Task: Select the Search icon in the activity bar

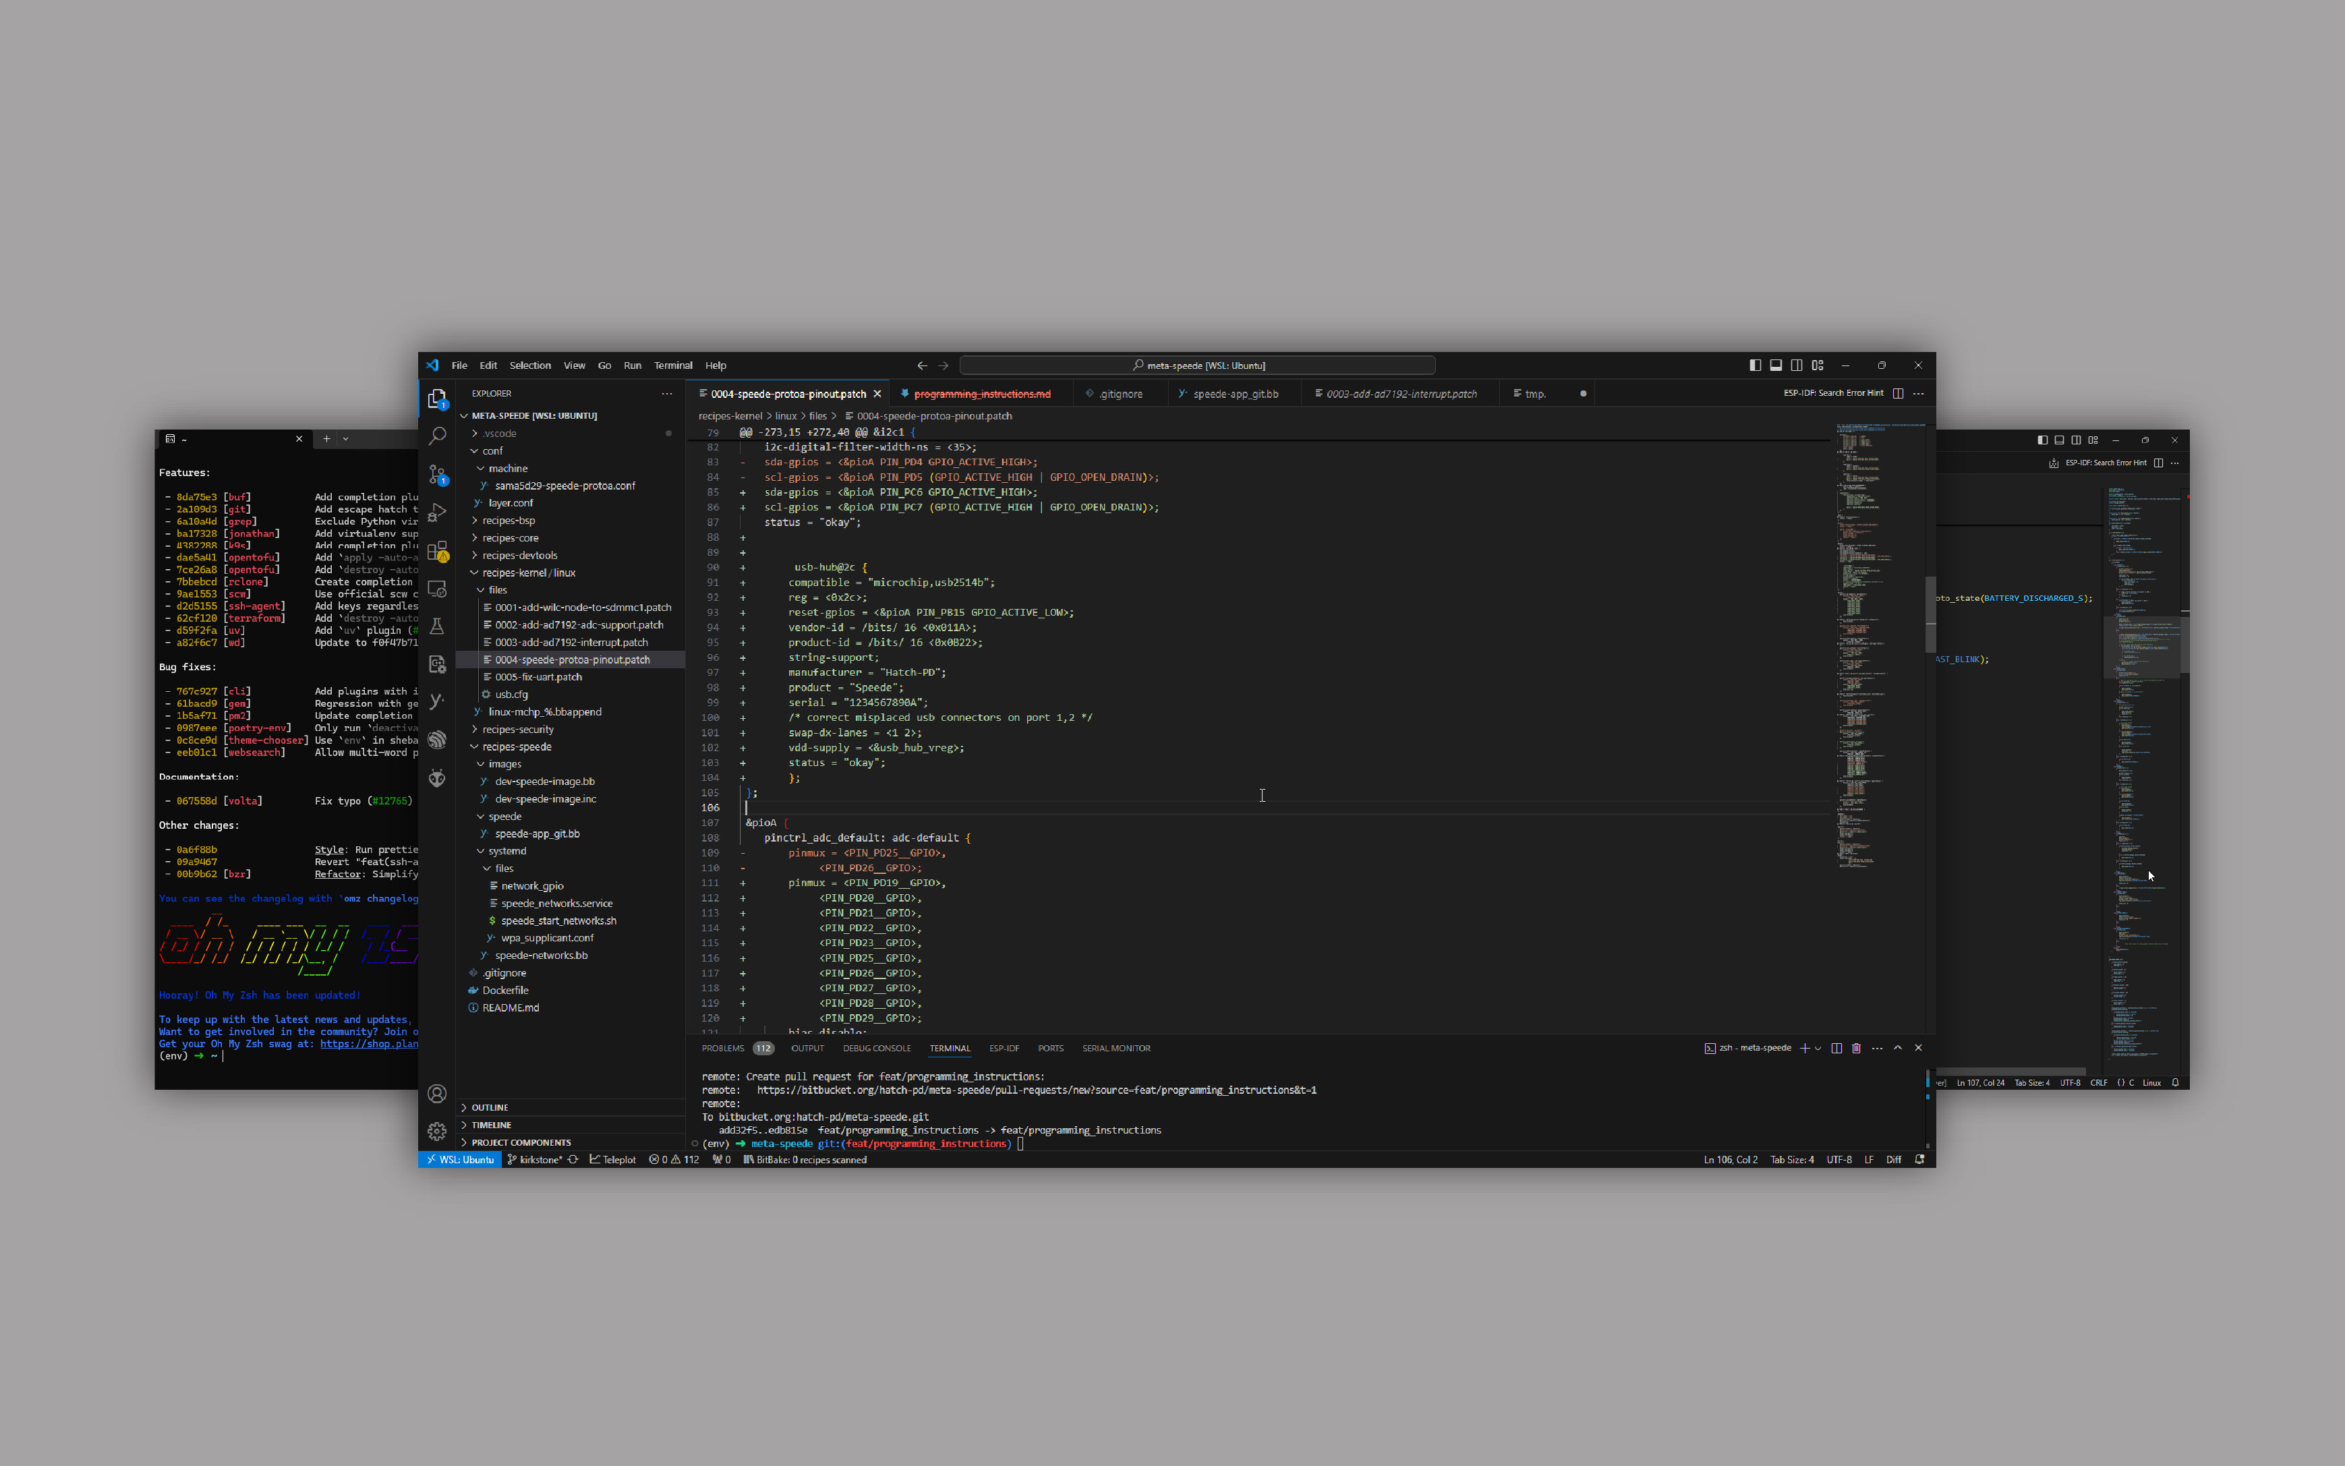Action: (x=437, y=436)
